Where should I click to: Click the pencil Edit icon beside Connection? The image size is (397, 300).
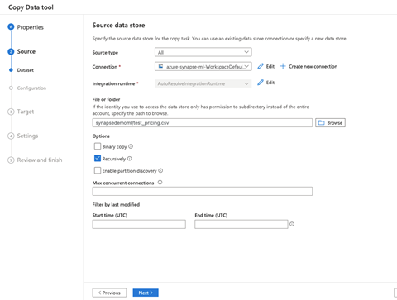261,66
